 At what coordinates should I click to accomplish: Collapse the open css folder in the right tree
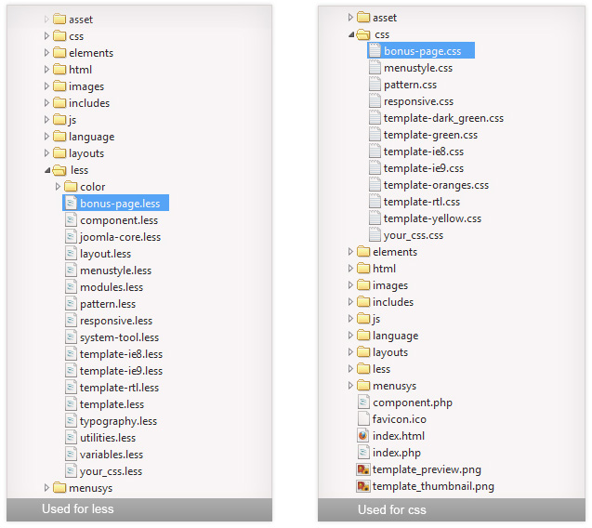(x=351, y=35)
